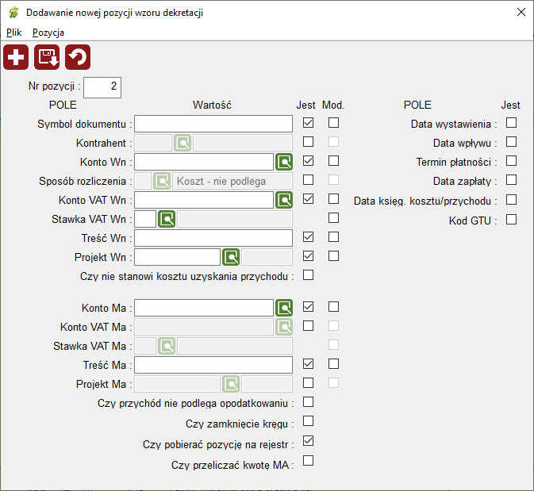This screenshot has width=534, height=491.
Task: Open the Pozycja menu
Action: click(48, 33)
